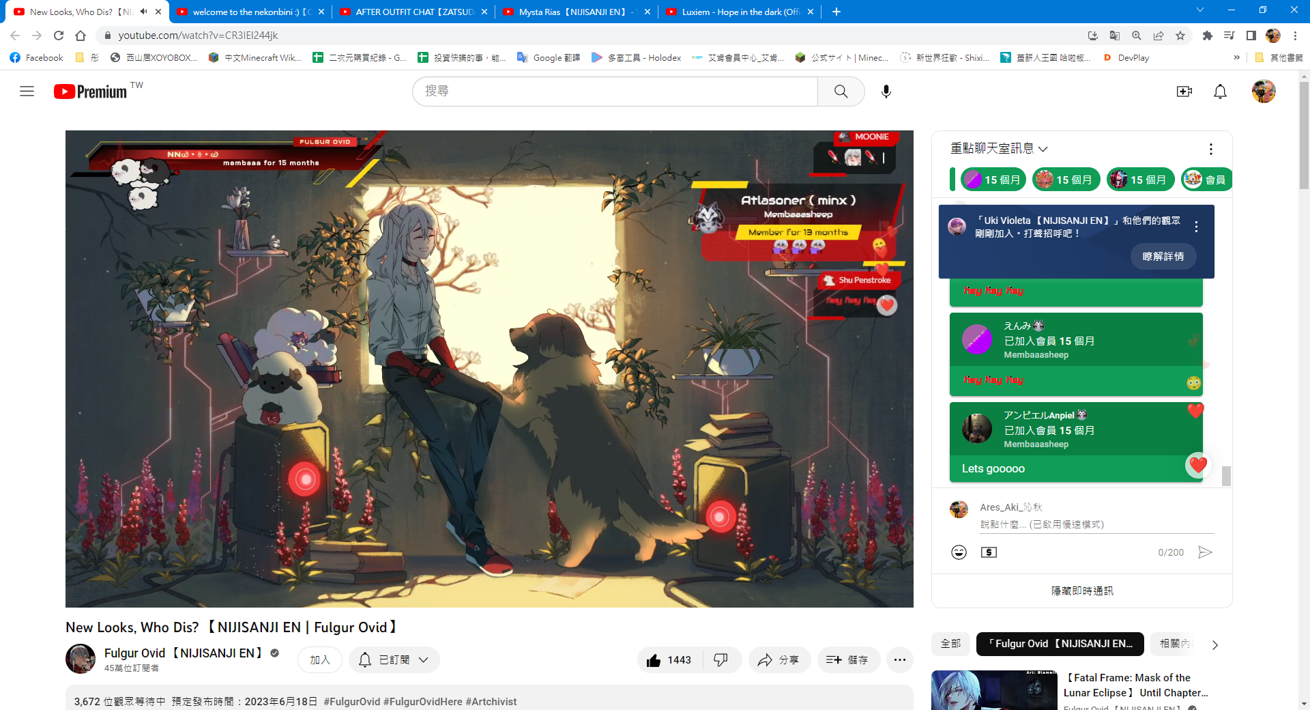Open the tab search dropdown arrow
1310x710 pixels.
pos(1200,10)
